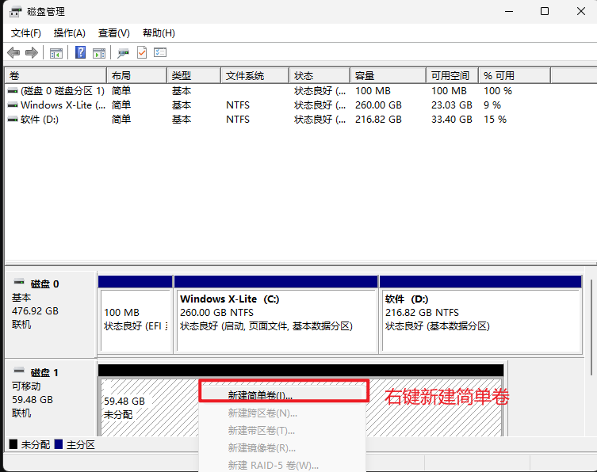
Task: Click the blue 主分区 legend swatch
Action: pyautogui.click(x=58, y=444)
